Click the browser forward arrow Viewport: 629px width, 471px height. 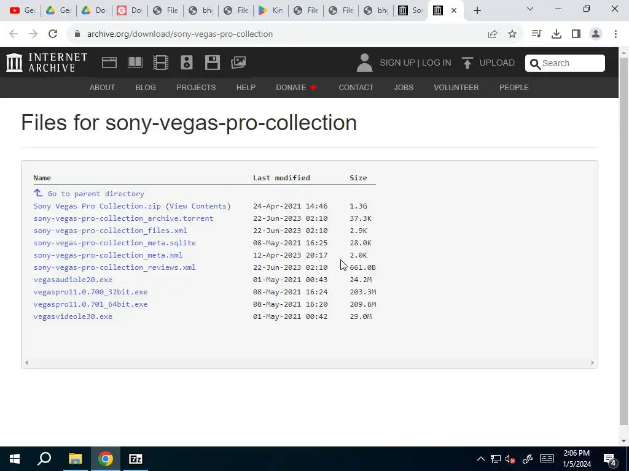pos(33,34)
